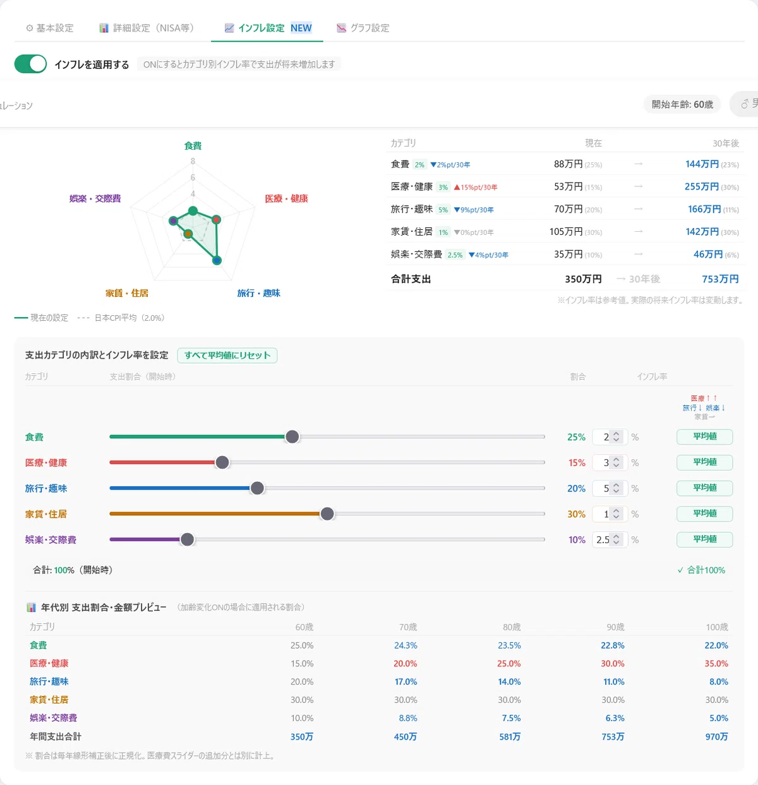Switch to the グラフ設定 tab
This screenshot has height=785, width=758.
tap(363, 28)
